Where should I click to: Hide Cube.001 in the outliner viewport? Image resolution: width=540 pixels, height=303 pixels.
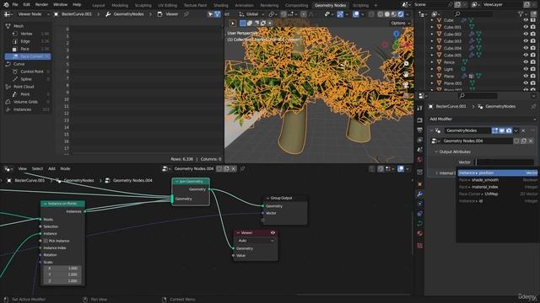coord(526,27)
